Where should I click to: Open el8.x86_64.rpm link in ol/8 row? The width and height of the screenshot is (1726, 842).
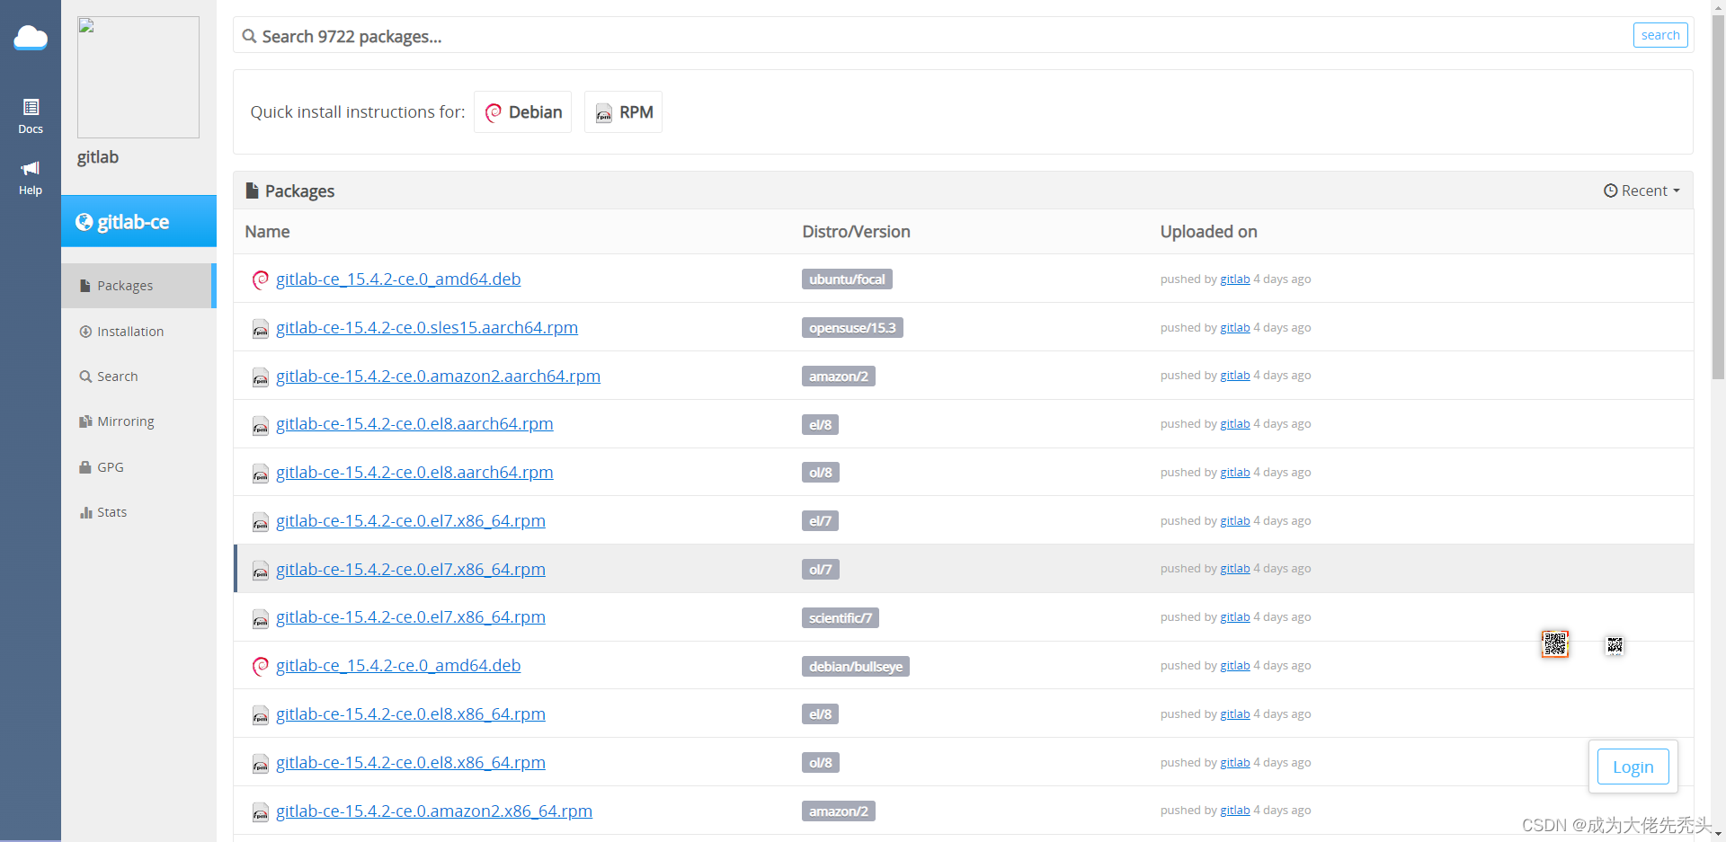click(411, 763)
